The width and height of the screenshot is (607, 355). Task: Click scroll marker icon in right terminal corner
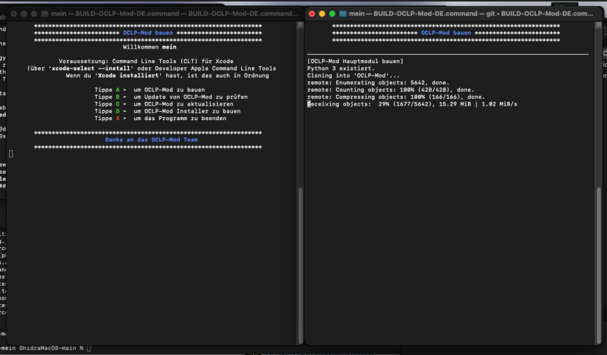(x=599, y=24)
